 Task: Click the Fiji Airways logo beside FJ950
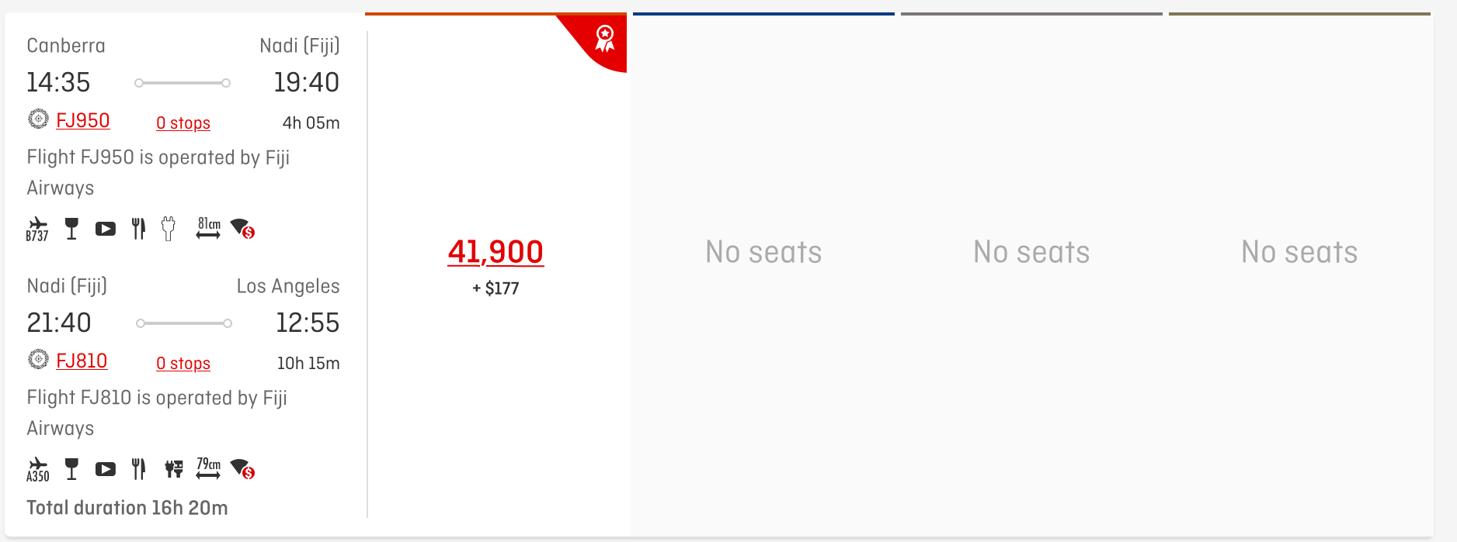tap(38, 119)
